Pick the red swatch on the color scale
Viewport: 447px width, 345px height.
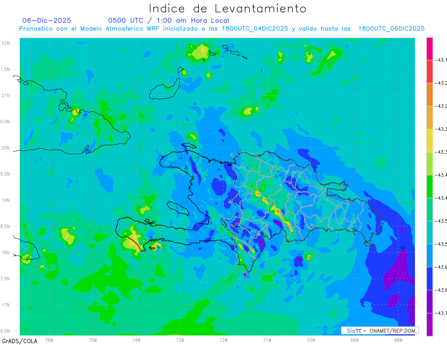(429, 71)
